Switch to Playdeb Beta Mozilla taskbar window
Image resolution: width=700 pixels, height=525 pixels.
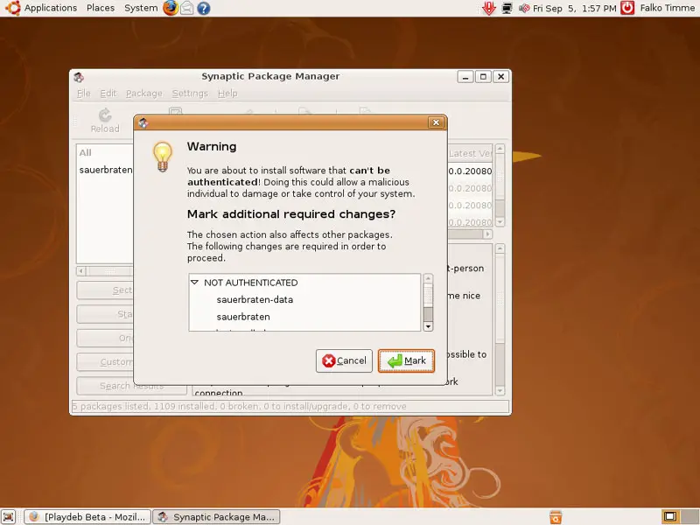click(87, 517)
